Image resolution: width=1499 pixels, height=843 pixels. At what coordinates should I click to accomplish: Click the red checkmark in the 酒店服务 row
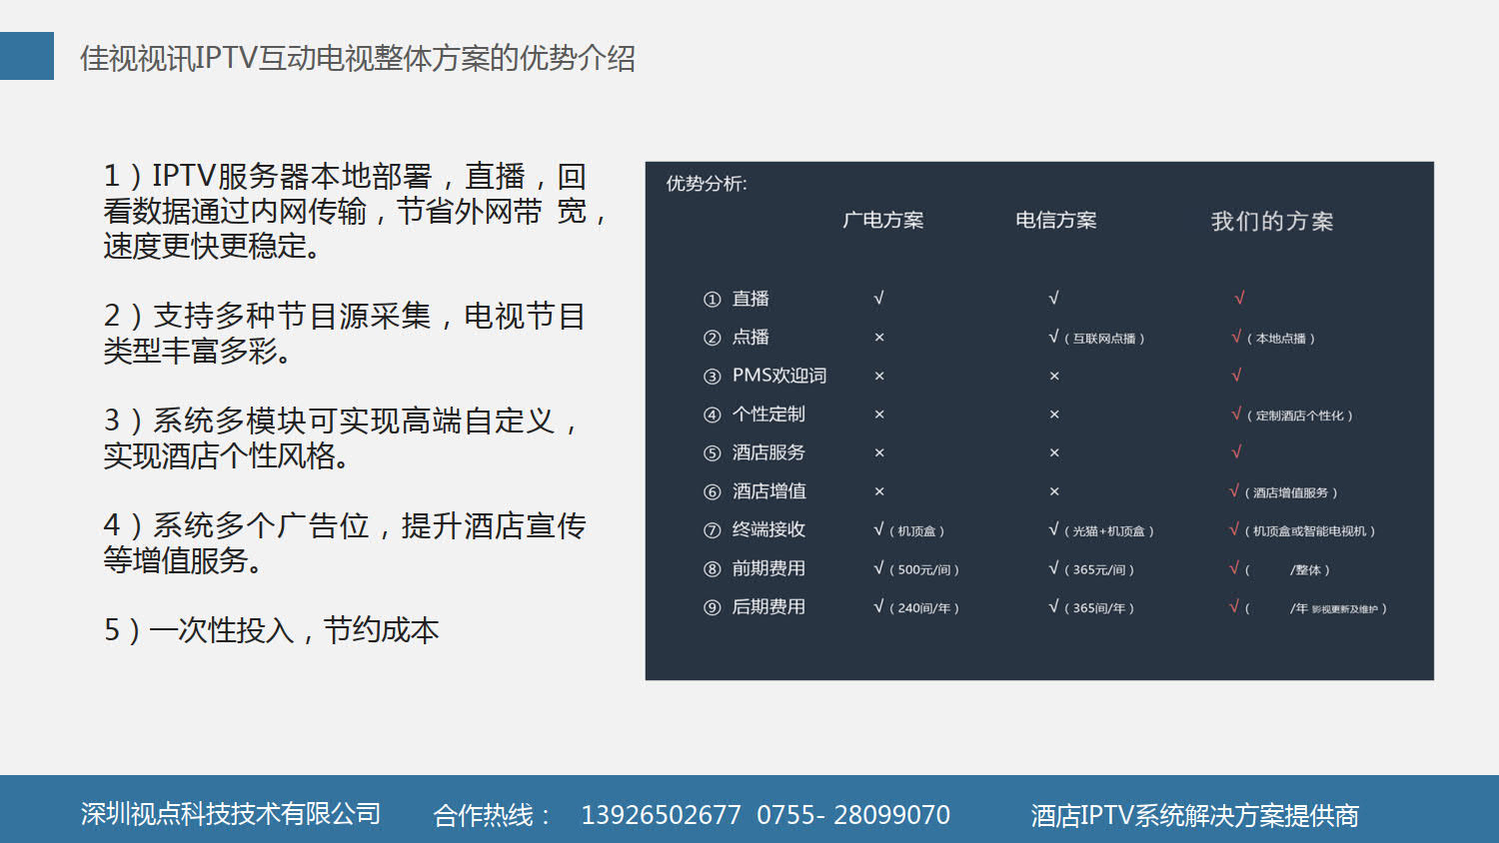(1236, 451)
